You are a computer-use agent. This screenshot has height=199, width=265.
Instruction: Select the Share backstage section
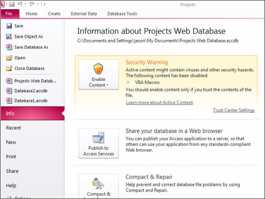click(x=12, y=171)
